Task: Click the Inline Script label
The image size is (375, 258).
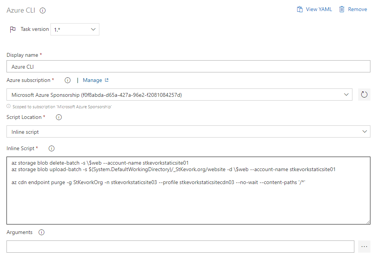Action: (20, 149)
